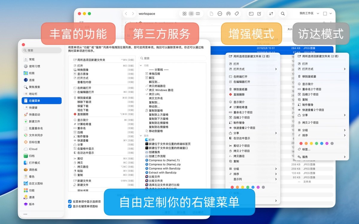打开侧边栏的「快捷键」设置图标

[x=32, y=108]
